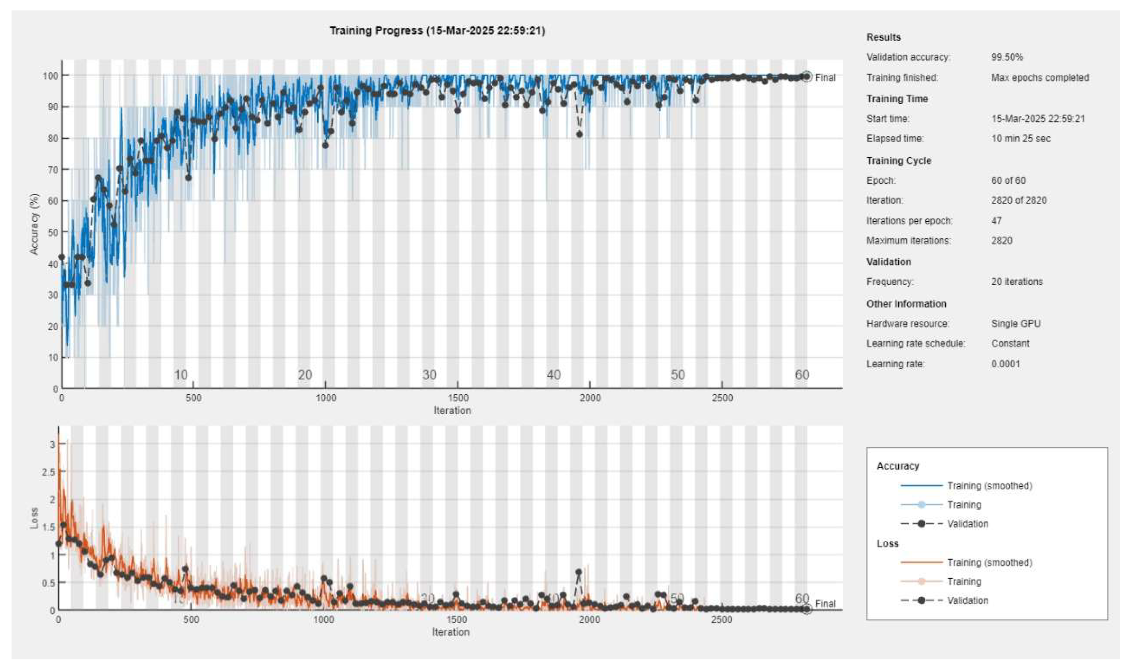Viewport: 1127px width, 668px height.
Task: Select the orange Training (smoothed) loss legend line
Action: (x=921, y=562)
